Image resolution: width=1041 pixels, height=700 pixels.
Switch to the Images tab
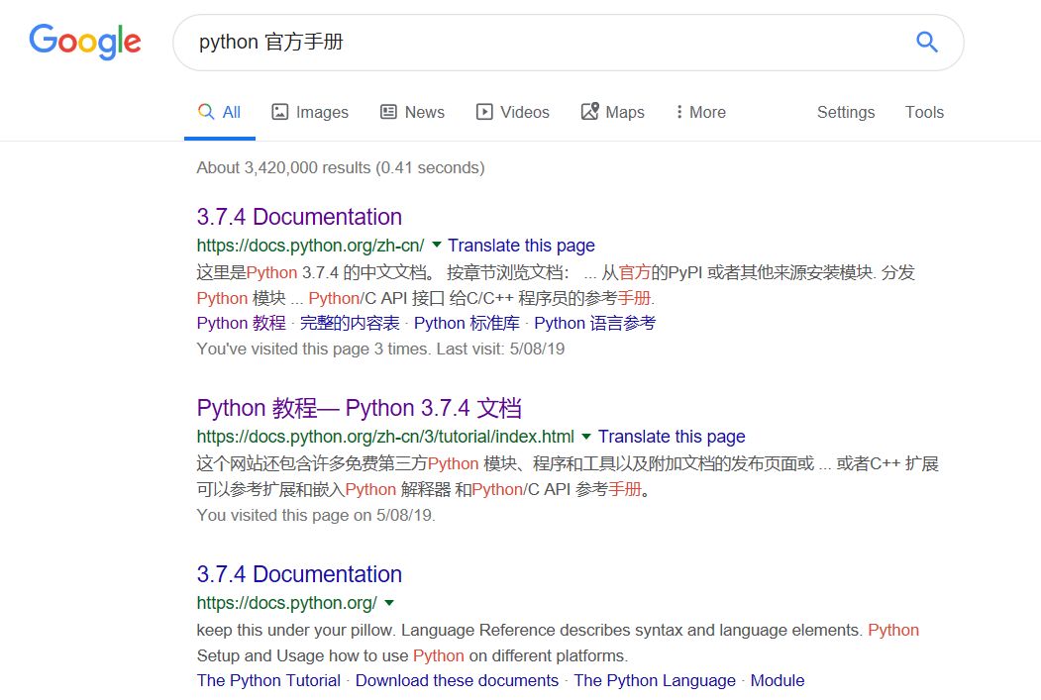pos(310,112)
